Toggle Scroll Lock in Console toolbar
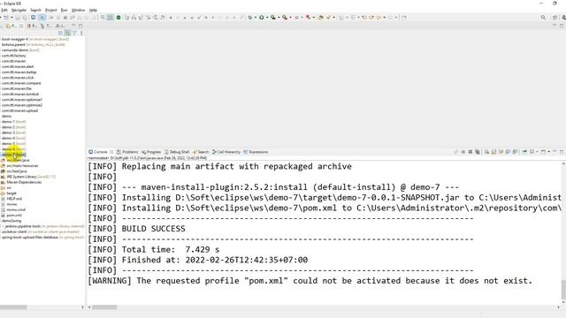The width and height of the screenshot is (566, 318). coord(493,152)
